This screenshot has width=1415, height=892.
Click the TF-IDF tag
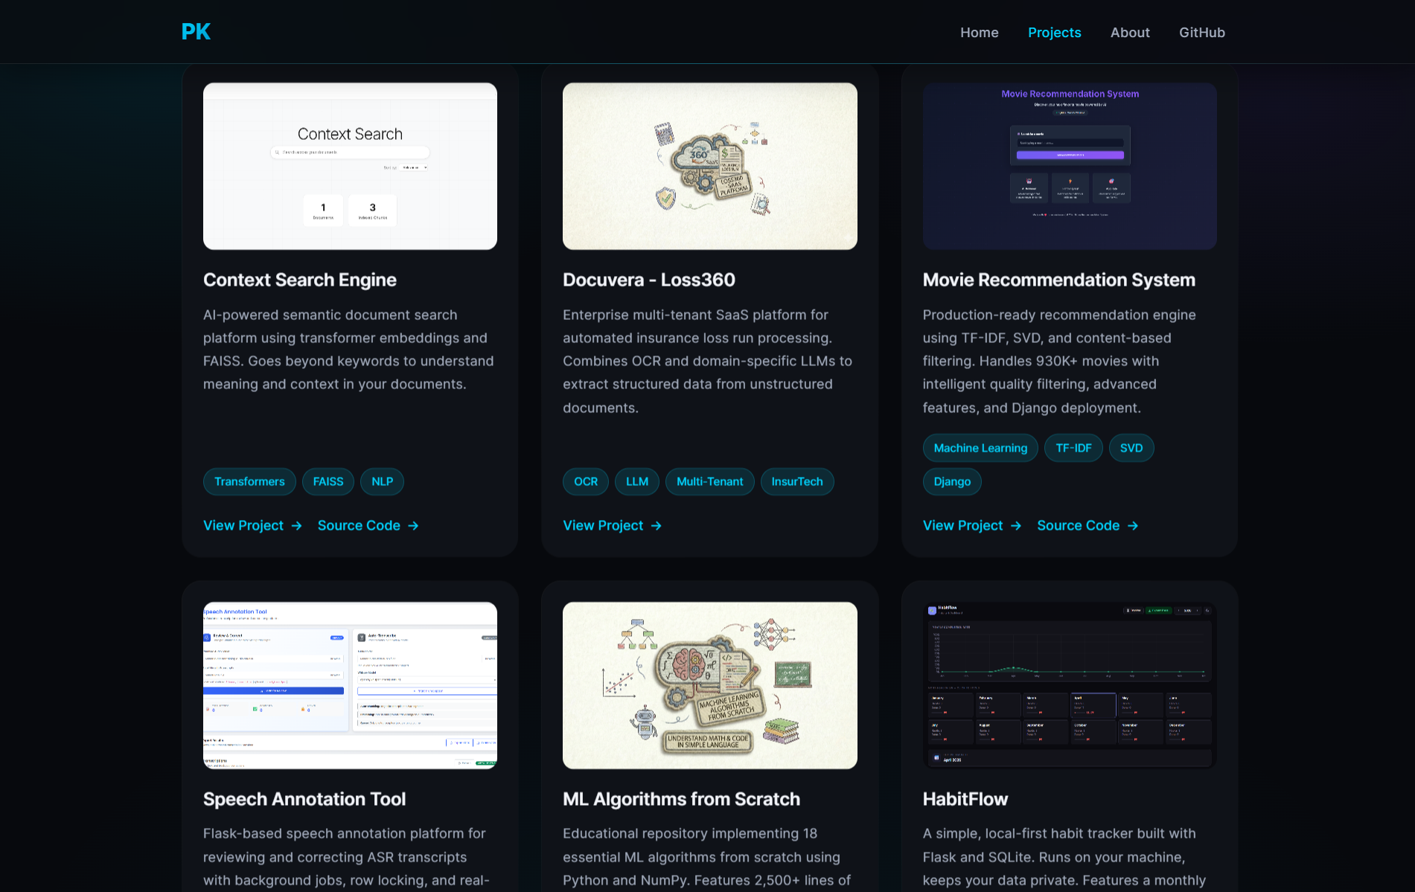(x=1073, y=448)
